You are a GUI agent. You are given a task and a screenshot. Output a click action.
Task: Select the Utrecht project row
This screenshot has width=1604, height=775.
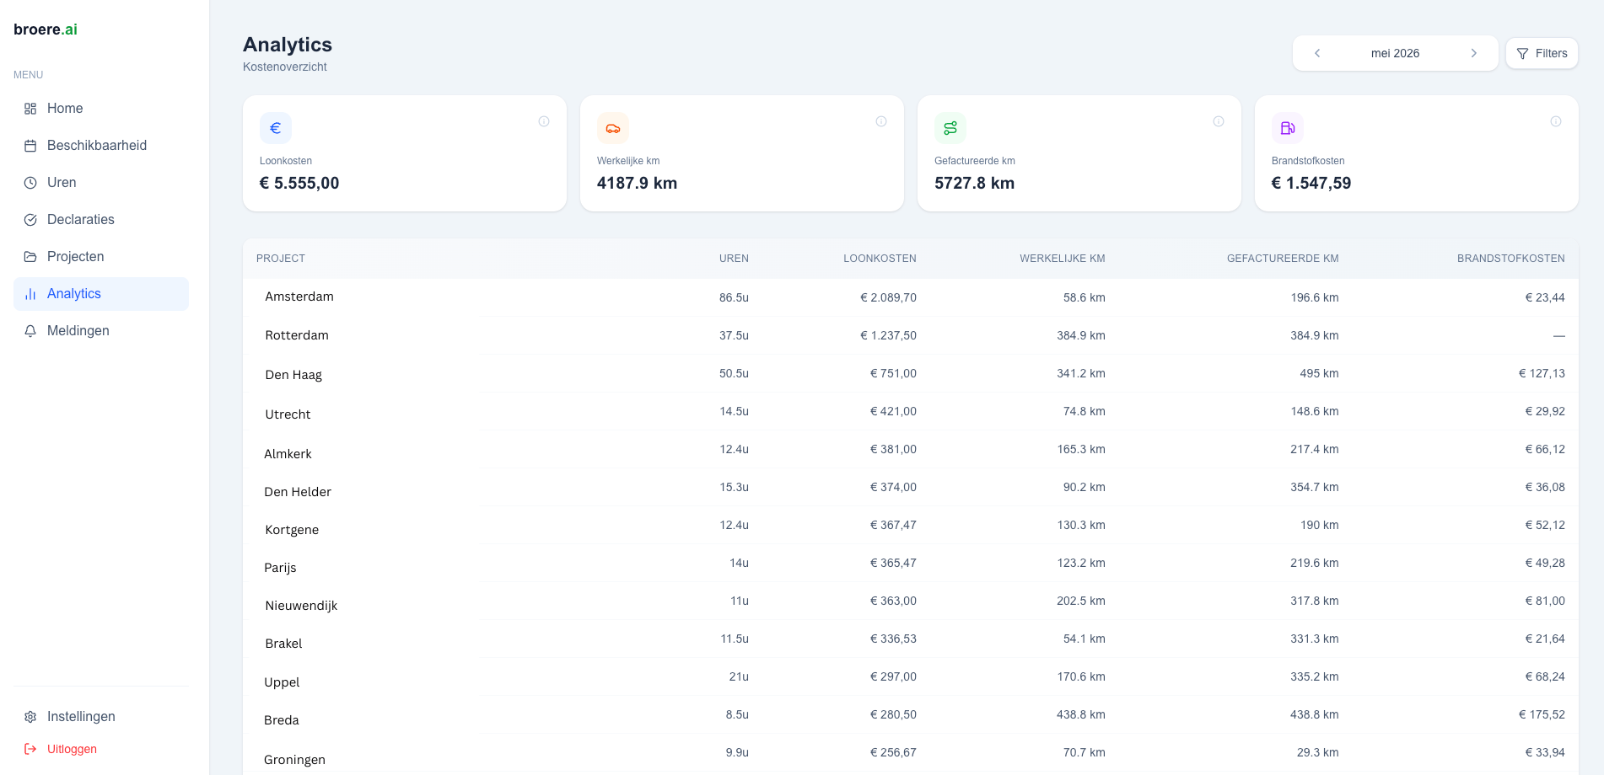911,411
